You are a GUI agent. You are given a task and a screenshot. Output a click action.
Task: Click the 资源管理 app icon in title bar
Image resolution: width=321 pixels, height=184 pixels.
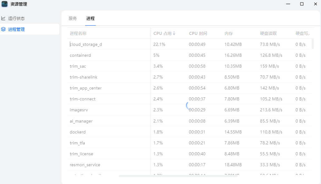[x=4, y=4]
